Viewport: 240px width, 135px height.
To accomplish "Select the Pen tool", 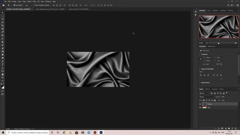I will pyautogui.click(x=3, y=61).
